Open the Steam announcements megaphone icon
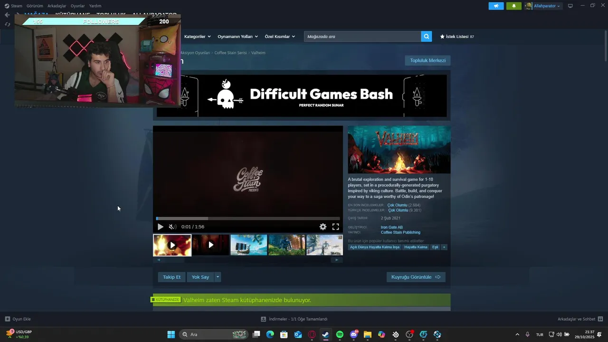Image resolution: width=608 pixels, height=342 pixels. click(496, 6)
